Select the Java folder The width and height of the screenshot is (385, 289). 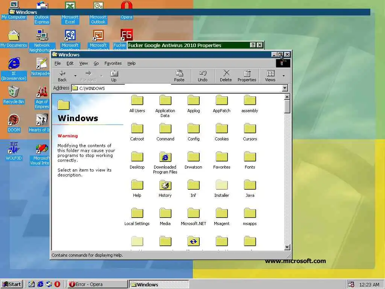point(250,189)
